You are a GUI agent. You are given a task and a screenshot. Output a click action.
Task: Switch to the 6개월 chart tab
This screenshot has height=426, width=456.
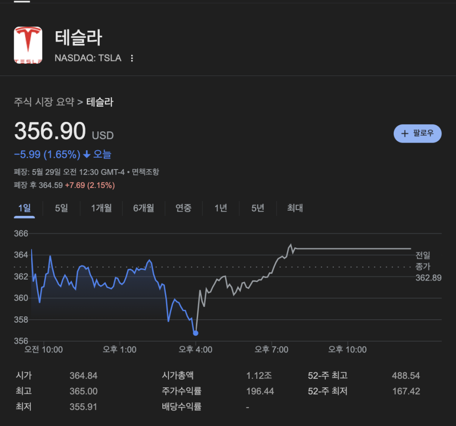click(144, 208)
